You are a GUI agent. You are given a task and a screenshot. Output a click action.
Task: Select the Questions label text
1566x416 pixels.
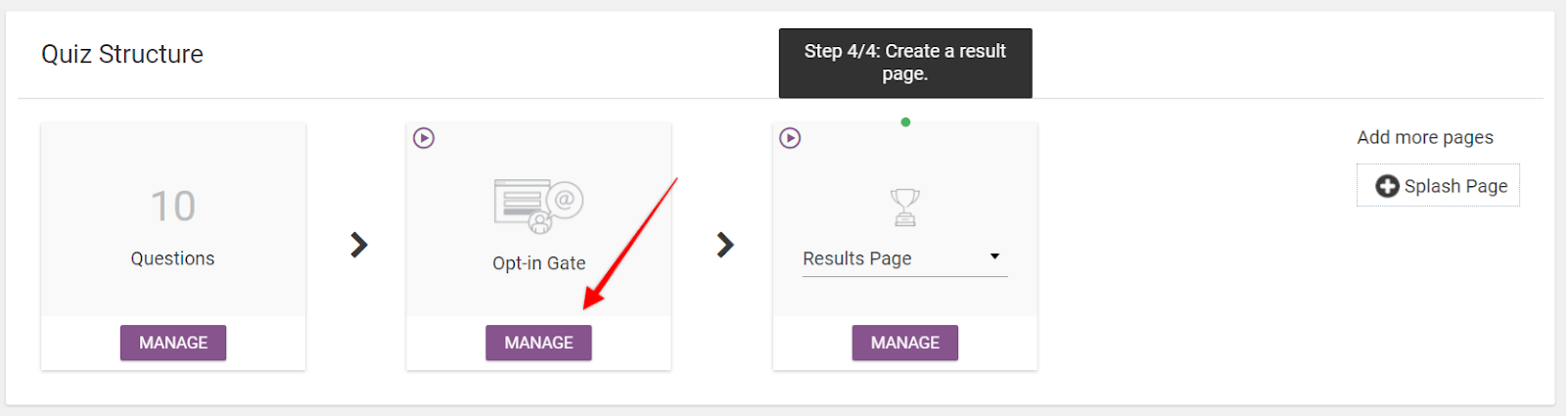click(173, 258)
